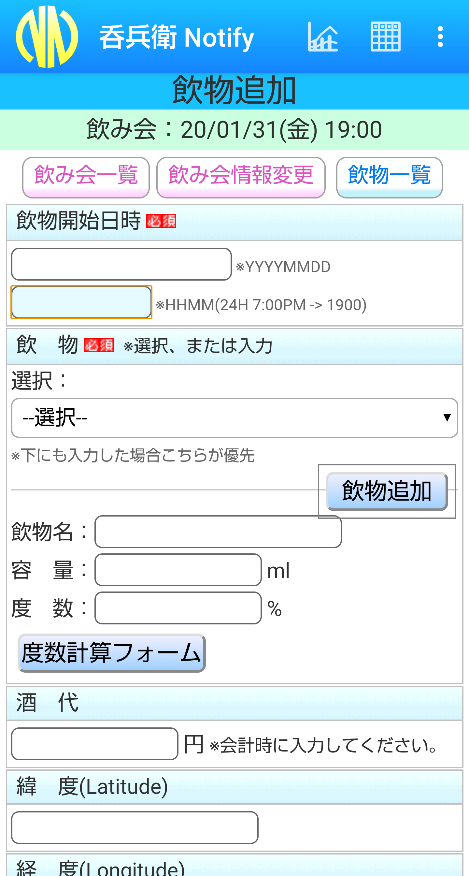Open the 度数計算フォーム calculator
Screen dimensions: 469x876
(111, 653)
